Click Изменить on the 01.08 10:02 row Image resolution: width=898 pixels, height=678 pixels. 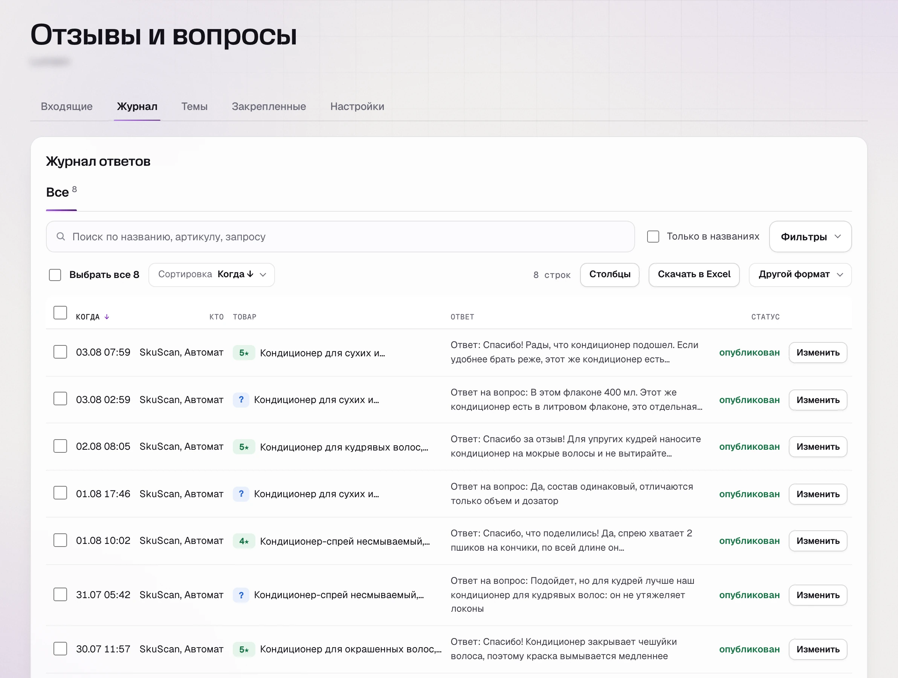818,541
